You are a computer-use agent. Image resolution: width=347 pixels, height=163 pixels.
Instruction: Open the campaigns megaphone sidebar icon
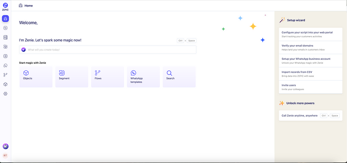[6, 56]
